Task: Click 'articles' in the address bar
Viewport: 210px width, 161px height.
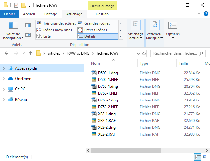Action: (54, 53)
